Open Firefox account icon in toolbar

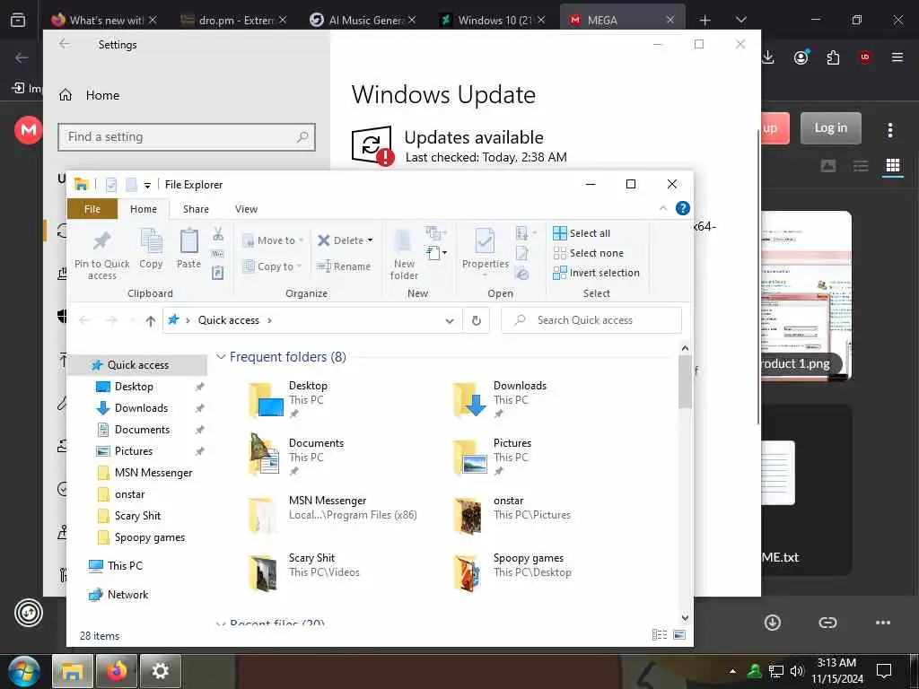click(801, 57)
